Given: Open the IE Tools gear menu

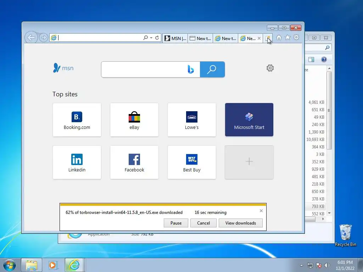Looking at the screenshot, I should point(296,37).
